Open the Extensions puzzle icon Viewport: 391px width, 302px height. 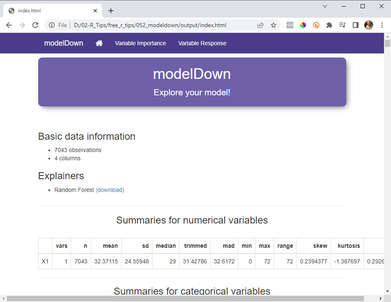click(329, 25)
